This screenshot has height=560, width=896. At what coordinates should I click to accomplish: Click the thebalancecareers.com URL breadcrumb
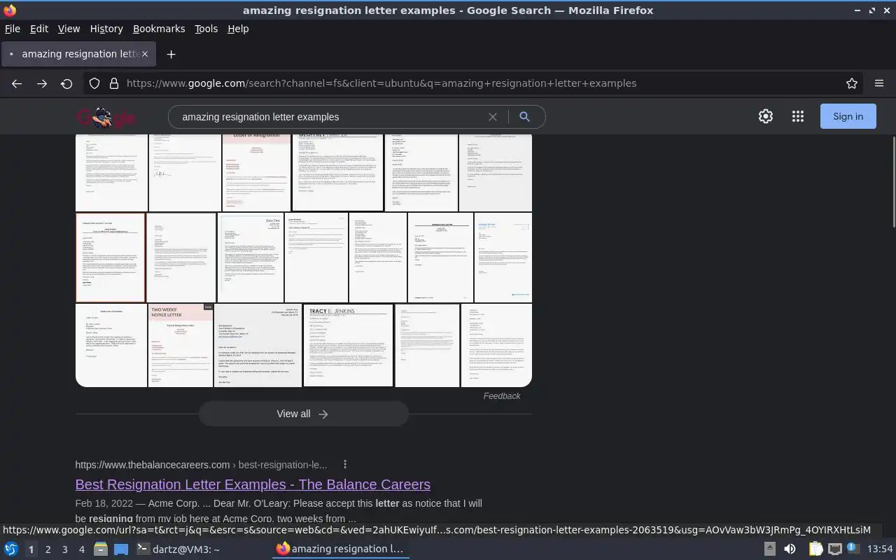tap(201, 465)
